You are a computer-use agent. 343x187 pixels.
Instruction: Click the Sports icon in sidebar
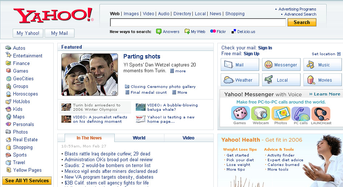pyautogui.click(x=8, y=155)
